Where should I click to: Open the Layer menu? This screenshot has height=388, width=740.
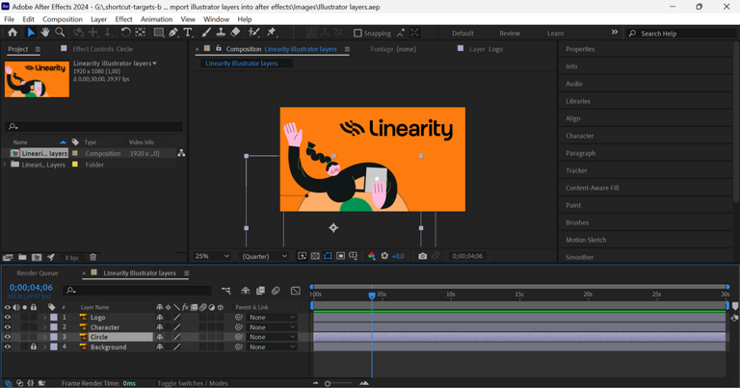98,19
